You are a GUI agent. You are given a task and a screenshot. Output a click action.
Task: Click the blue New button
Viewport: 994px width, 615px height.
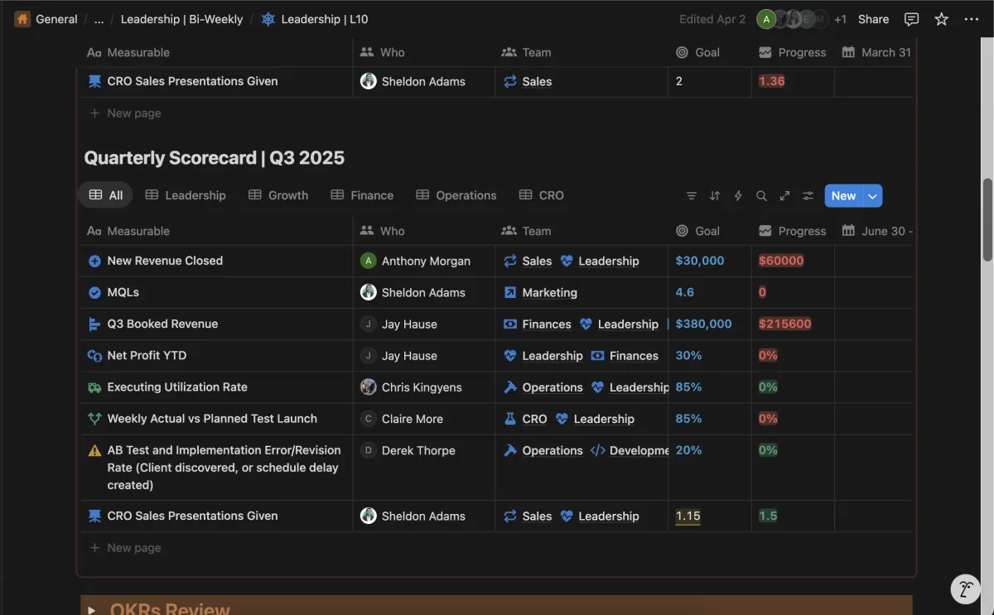843,196
